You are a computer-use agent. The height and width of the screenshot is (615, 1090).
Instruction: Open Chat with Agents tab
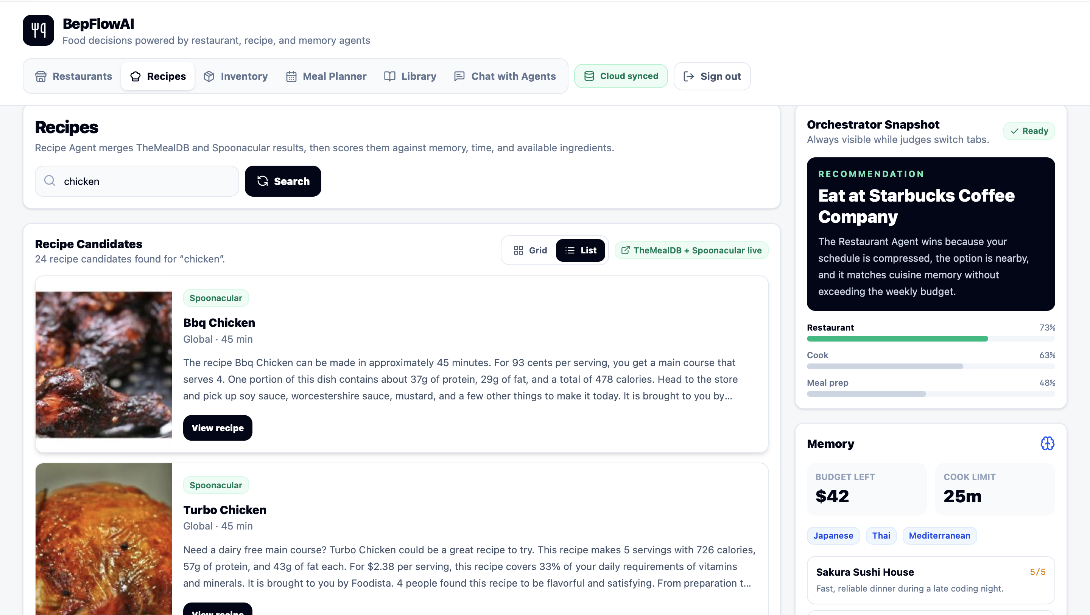(505, 76)
